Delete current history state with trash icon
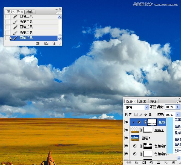 click(x=54, y=43)
